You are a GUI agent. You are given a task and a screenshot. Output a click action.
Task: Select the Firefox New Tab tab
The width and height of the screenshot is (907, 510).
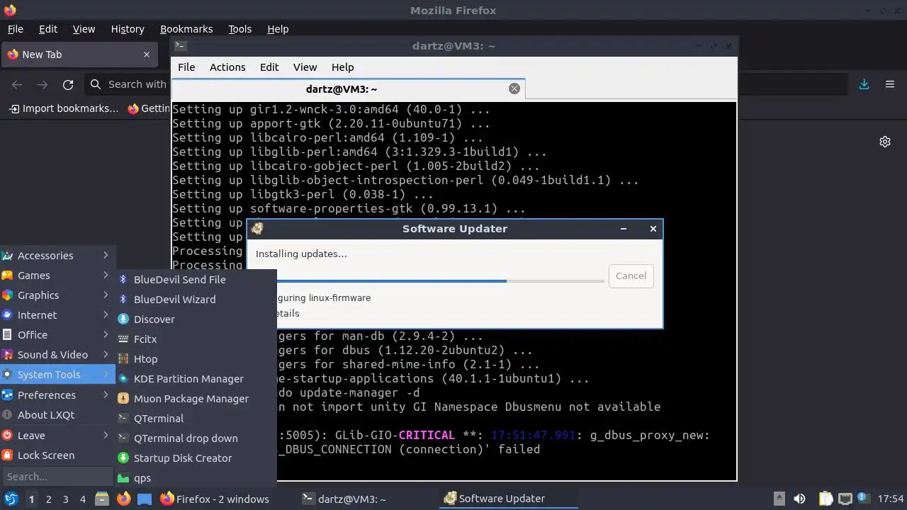[79, 55]
